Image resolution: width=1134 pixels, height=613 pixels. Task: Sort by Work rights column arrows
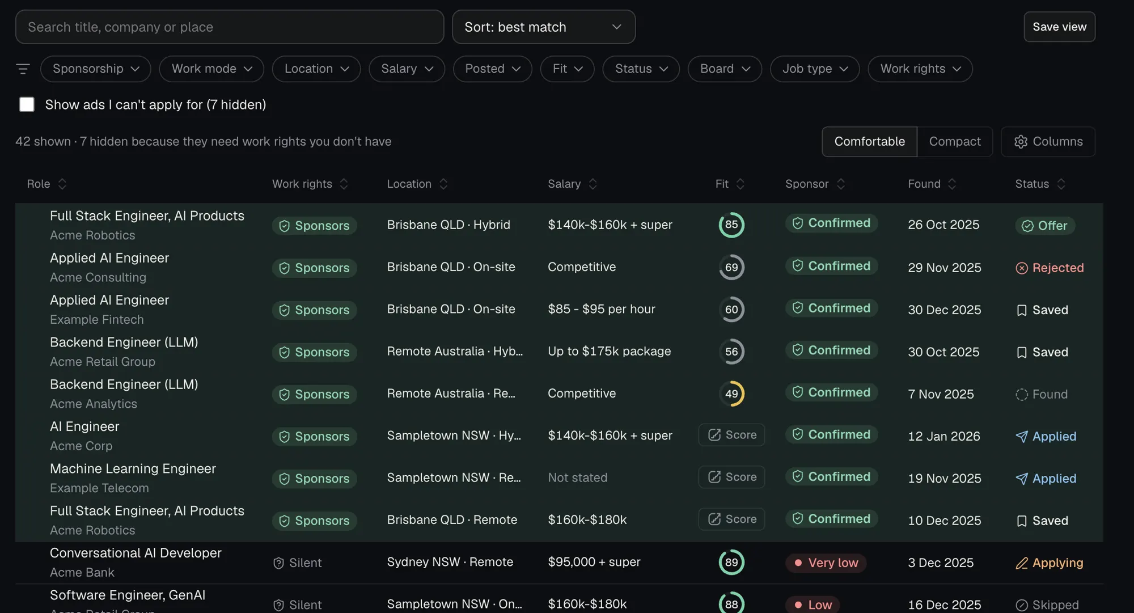(x=344, y=184)
